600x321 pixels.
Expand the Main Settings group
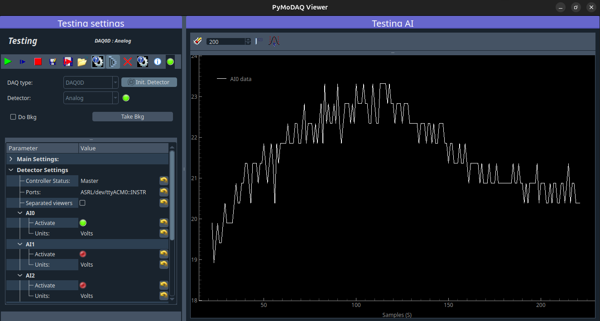pos(11,159)
